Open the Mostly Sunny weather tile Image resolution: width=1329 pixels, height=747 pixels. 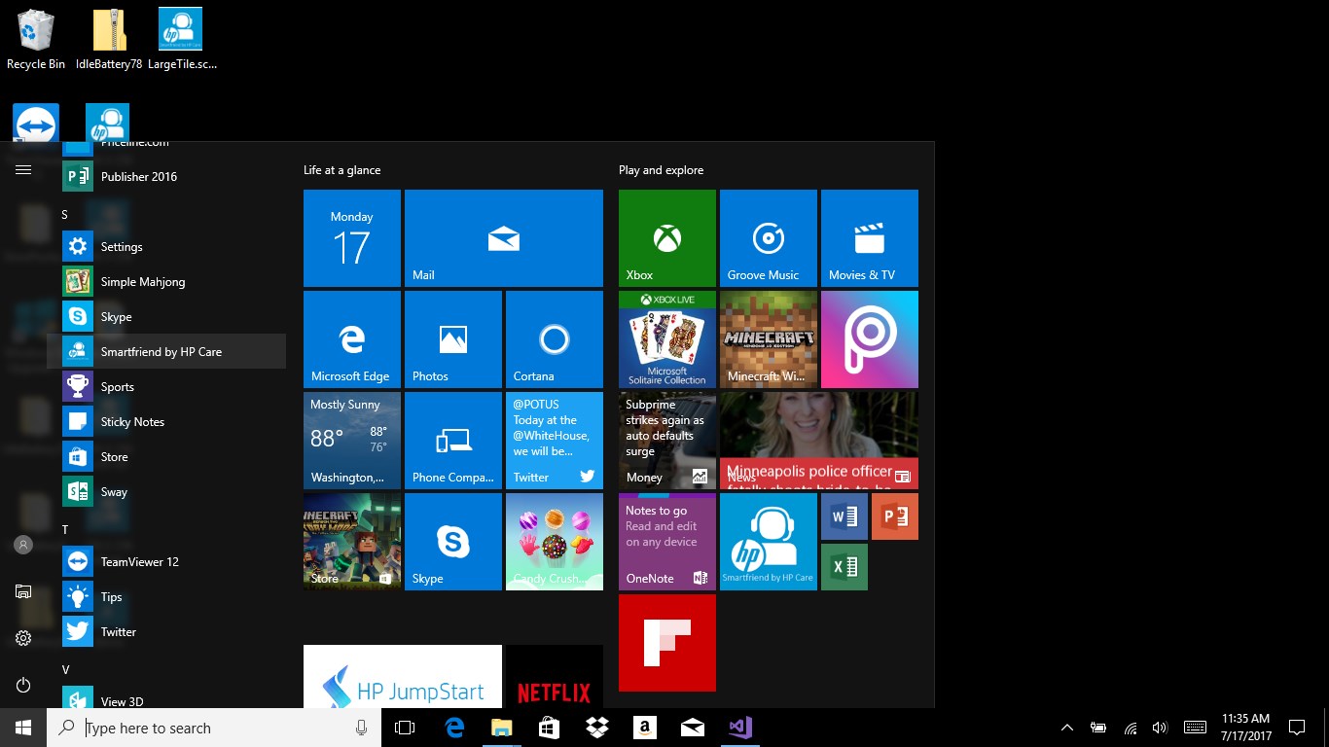click(352, 441)
